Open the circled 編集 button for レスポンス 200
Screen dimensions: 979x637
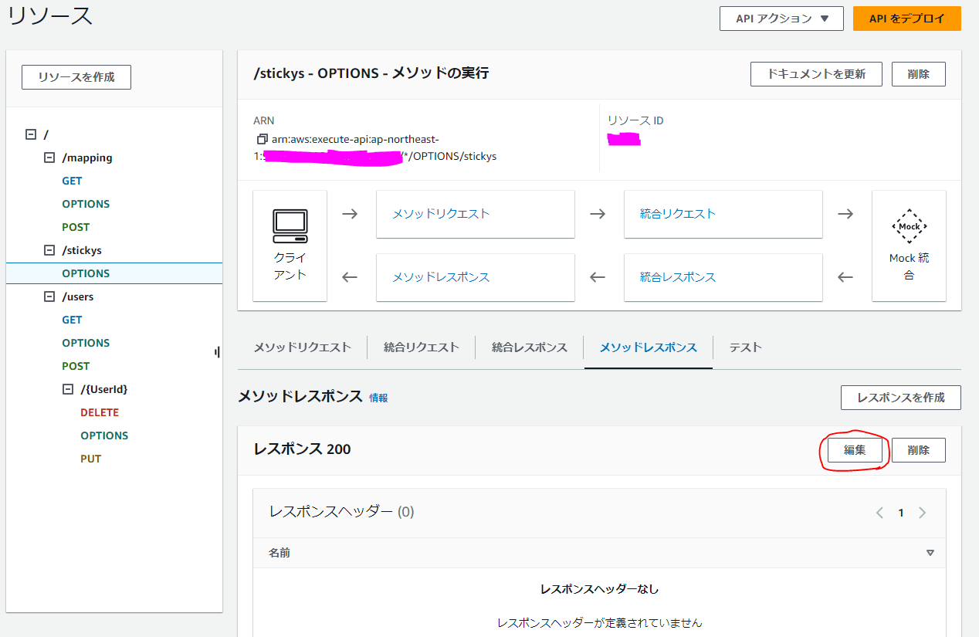(854, 449)
